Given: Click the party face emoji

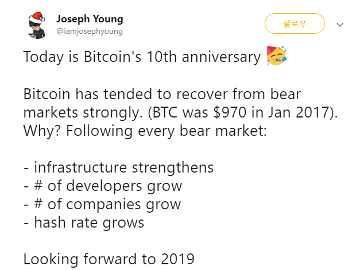Looking at the screenshot, I should [x=276, y=56].
